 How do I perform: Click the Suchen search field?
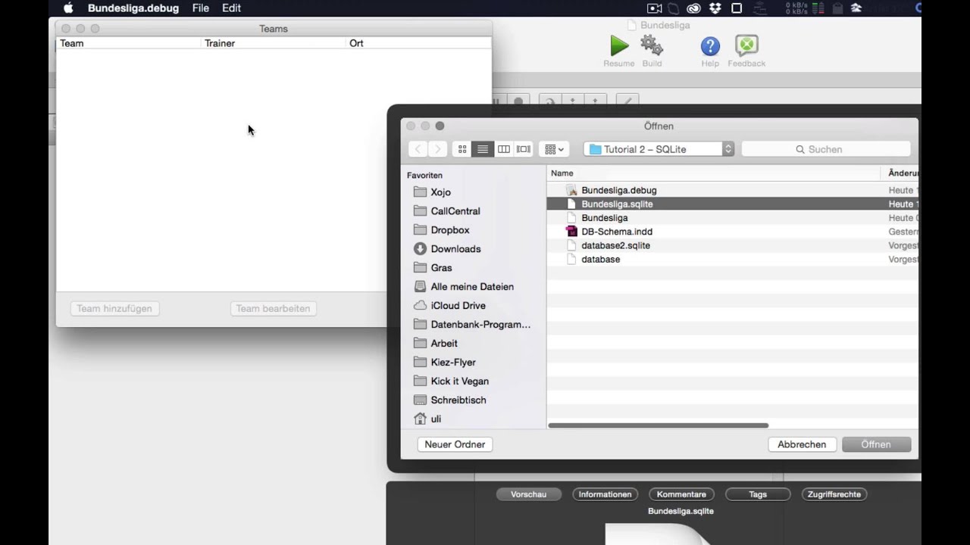tap(826, 149)
